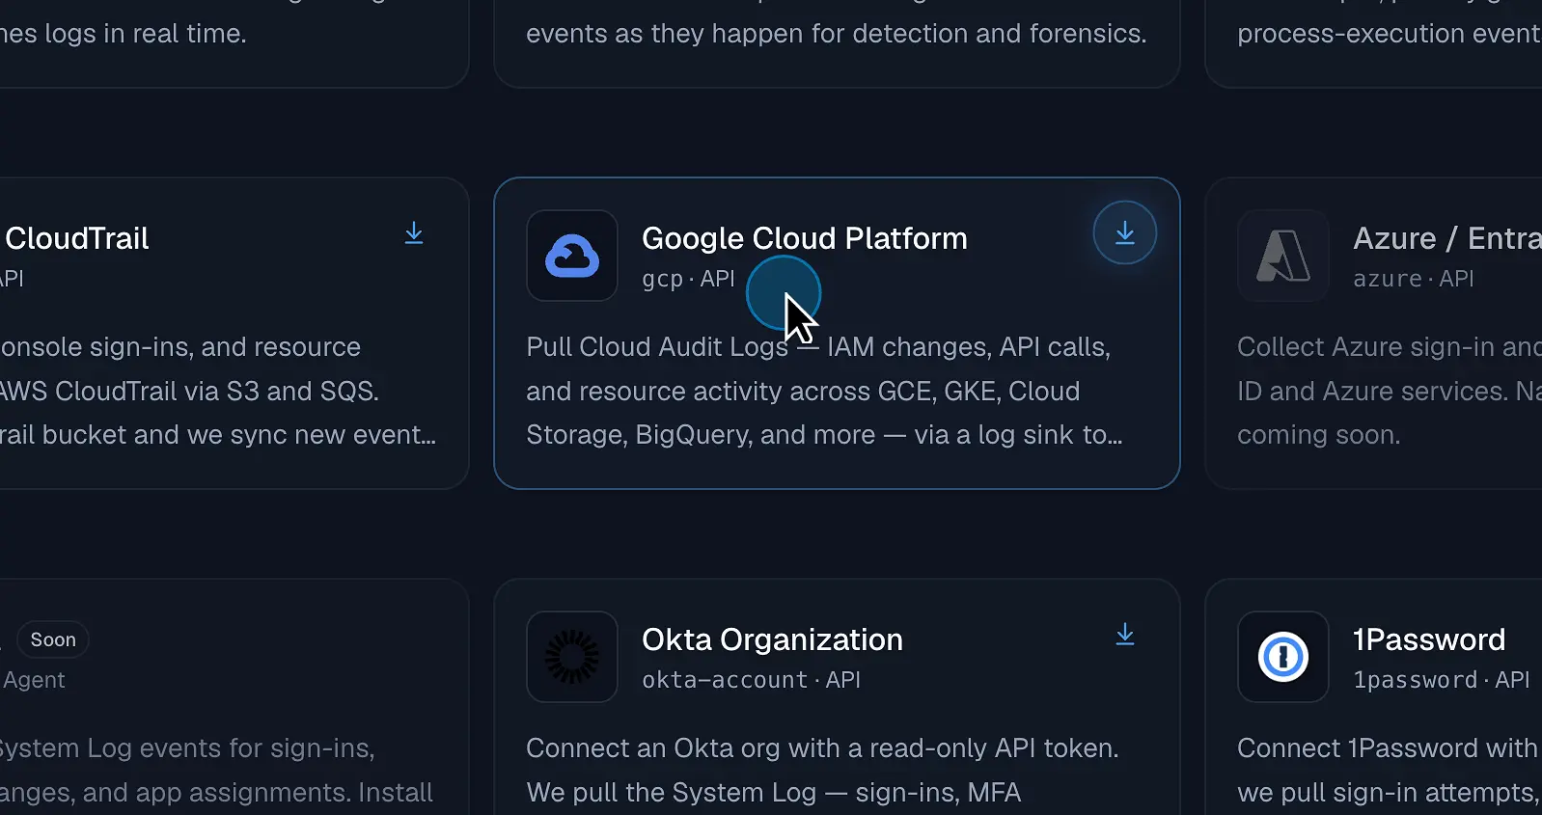Click the Okta Organization download icon
This screenshot has width=1542, height=815.
point(1125,635)
